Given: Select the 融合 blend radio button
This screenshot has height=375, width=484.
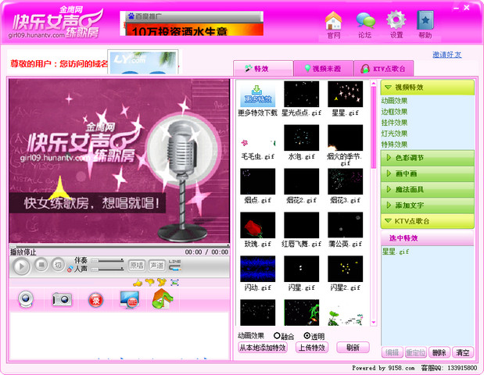Looking at the screenshot, I should (x=277, y=335).
